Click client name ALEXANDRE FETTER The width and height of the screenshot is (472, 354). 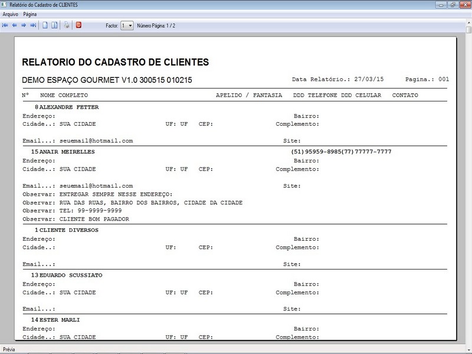point(69,107)
